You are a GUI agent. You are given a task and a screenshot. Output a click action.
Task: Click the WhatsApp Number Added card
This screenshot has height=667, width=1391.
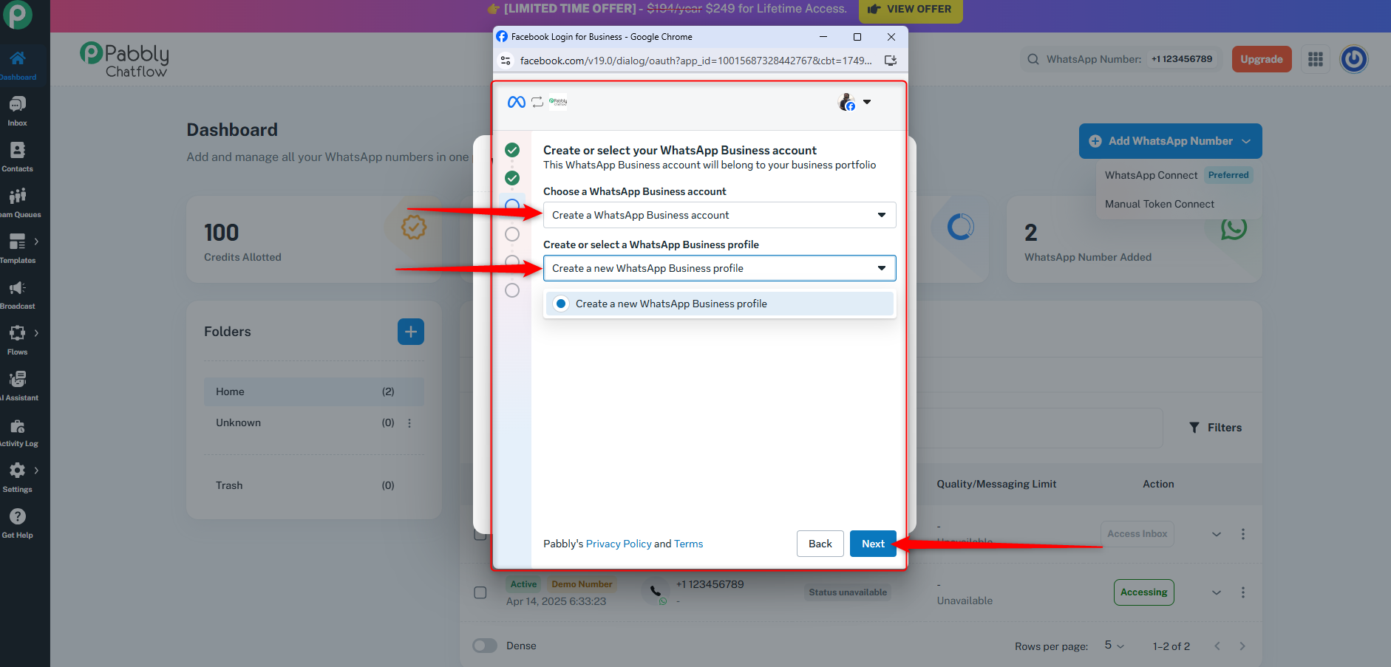[1135, 239]
